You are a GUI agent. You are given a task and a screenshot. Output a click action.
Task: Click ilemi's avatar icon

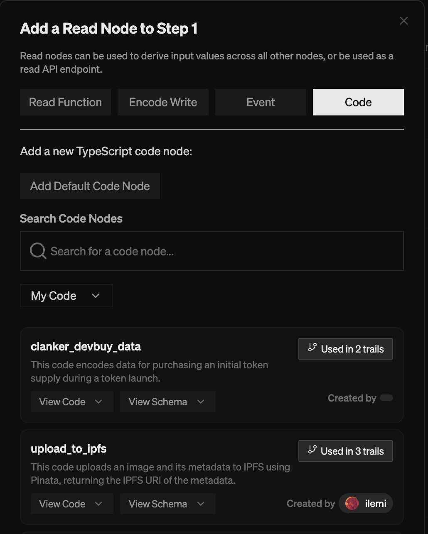click(352, 503)
